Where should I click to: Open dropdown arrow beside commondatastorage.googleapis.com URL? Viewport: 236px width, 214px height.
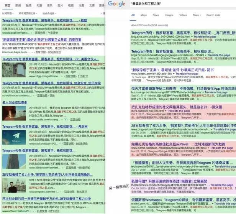(x=206, y=55)
